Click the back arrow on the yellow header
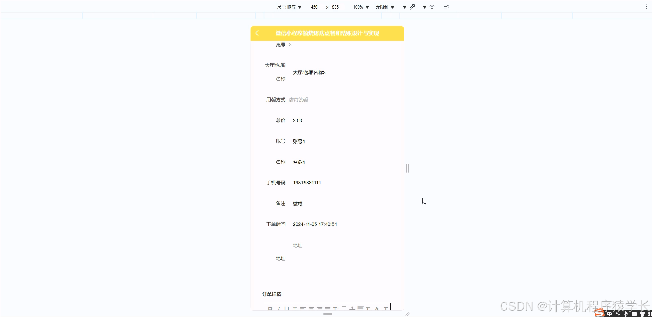This screenshot has width=652, height=317. click(x=257, y=33)
